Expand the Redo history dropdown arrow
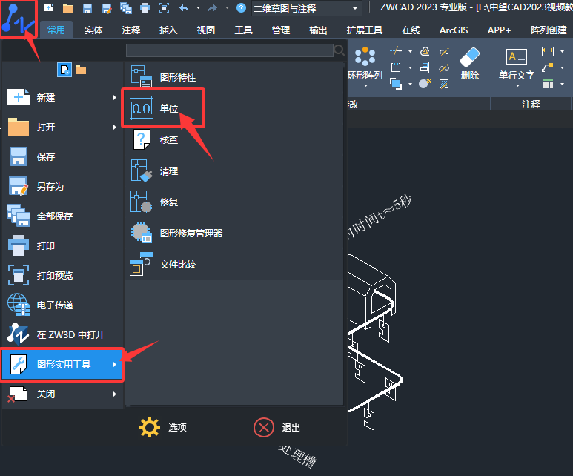 coord(227,8)
